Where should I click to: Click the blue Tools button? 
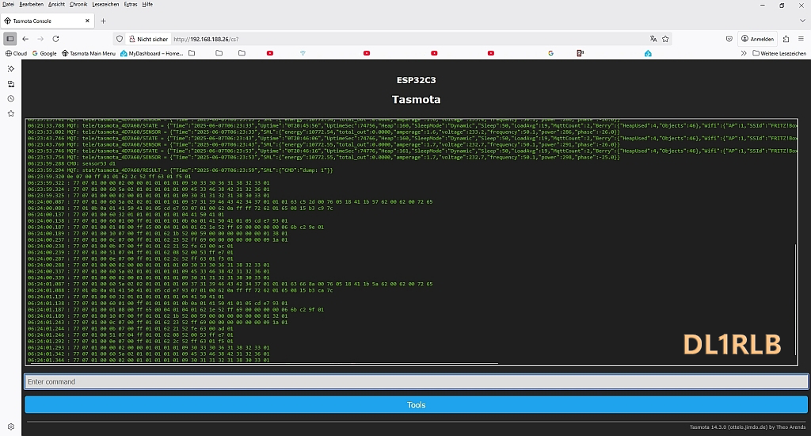tap(417, 405)
